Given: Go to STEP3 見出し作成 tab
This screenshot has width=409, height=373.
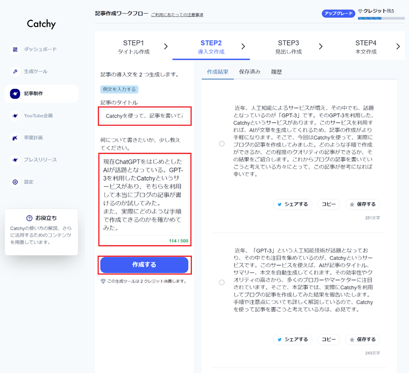Looking at the screenshot, I should tap(288, 47).
